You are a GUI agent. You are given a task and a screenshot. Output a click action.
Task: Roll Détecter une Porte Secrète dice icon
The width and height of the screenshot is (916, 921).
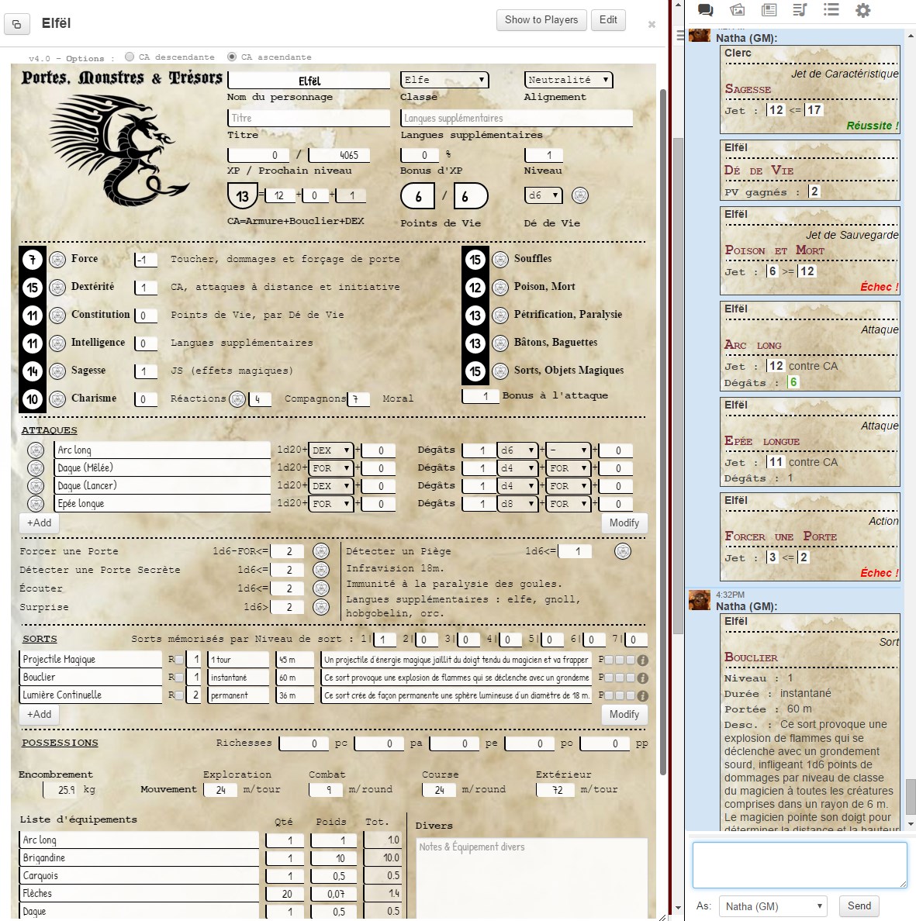[x=321, y=570]
